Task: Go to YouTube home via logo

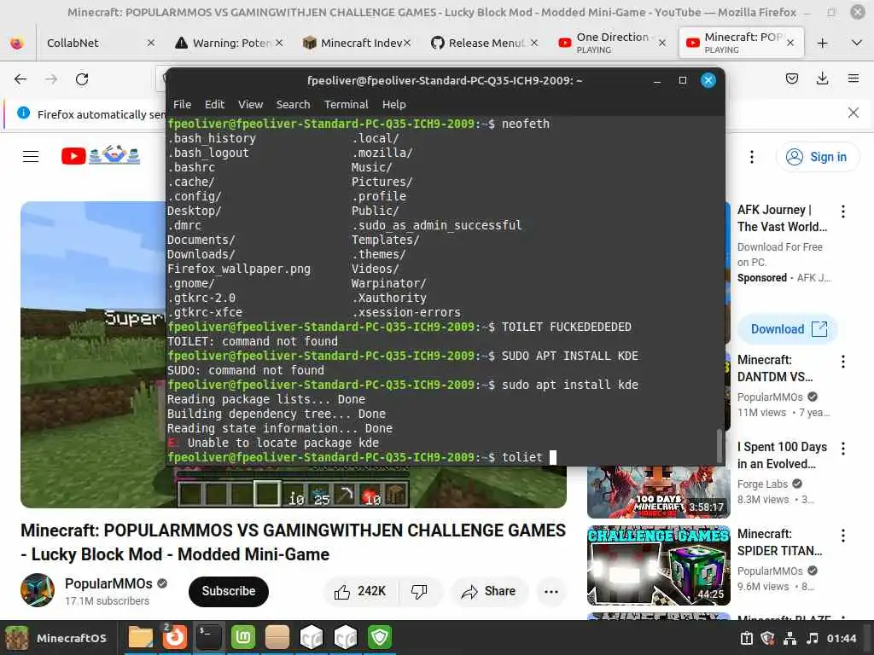Action: tap(101, 155)
